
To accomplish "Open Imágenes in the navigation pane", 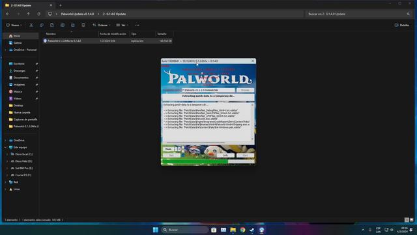I will [x=19, y=84].
